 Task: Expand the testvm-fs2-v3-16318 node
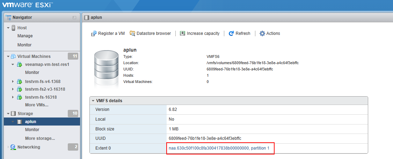pos(13,89)
